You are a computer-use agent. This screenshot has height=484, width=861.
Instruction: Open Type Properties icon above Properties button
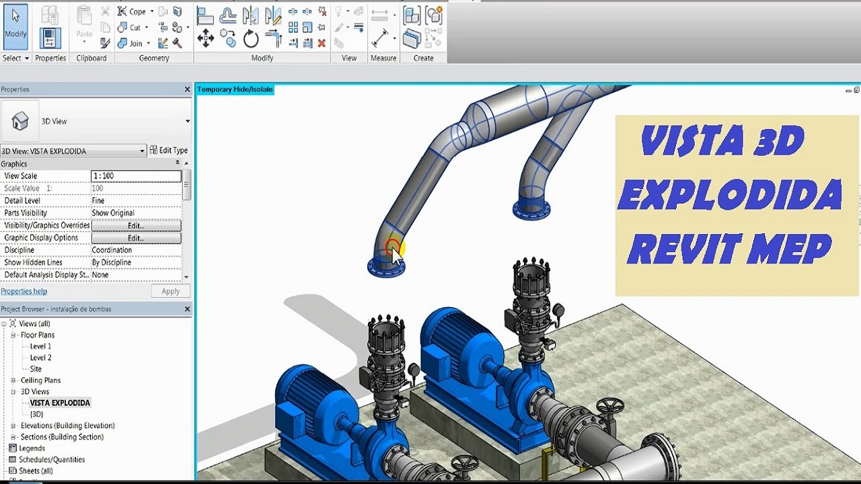pos(50,14)
